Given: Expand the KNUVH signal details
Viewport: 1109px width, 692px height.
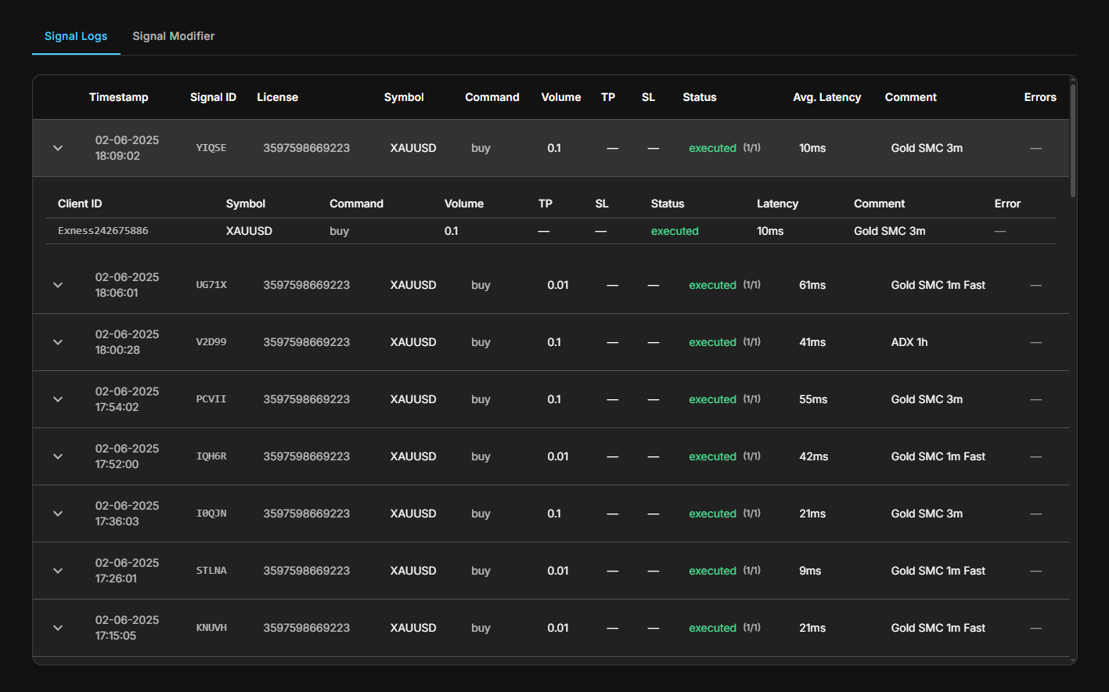Looking at the screenshot, I should pyautogui.click(x=57, y=627).
